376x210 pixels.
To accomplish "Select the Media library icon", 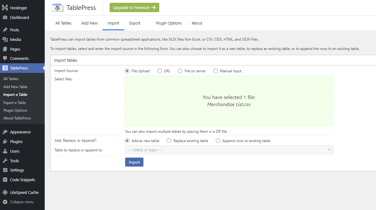I will pos(6,39).
